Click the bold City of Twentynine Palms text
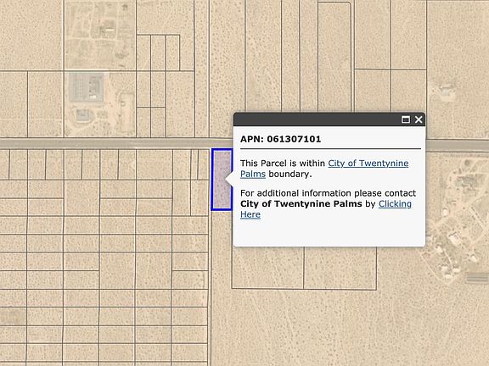 pyautogui.click(x=301, y=204)
